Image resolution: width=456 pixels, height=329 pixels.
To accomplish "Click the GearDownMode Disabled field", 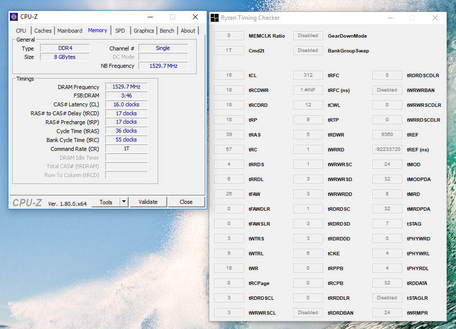I will pos(308,36).
